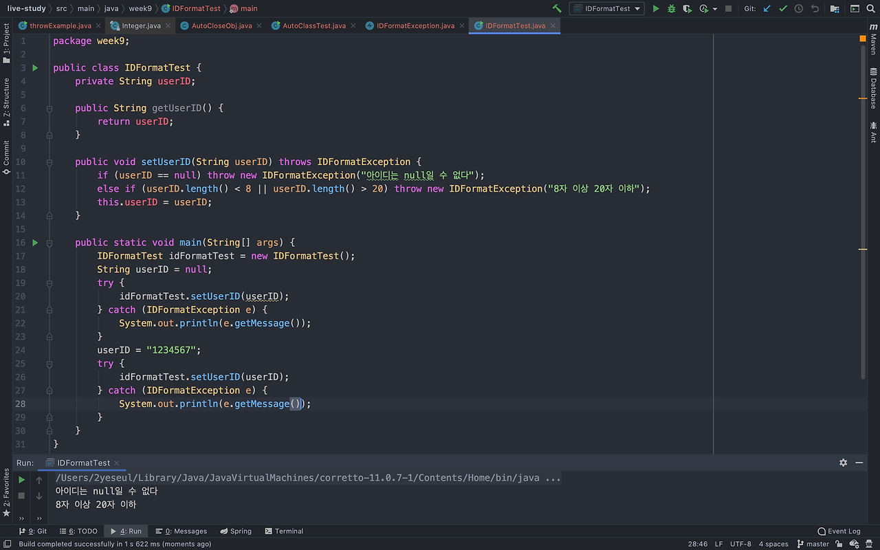Toggle the 4: Run tool window button
880x550 pixels.
pos(126,531)
